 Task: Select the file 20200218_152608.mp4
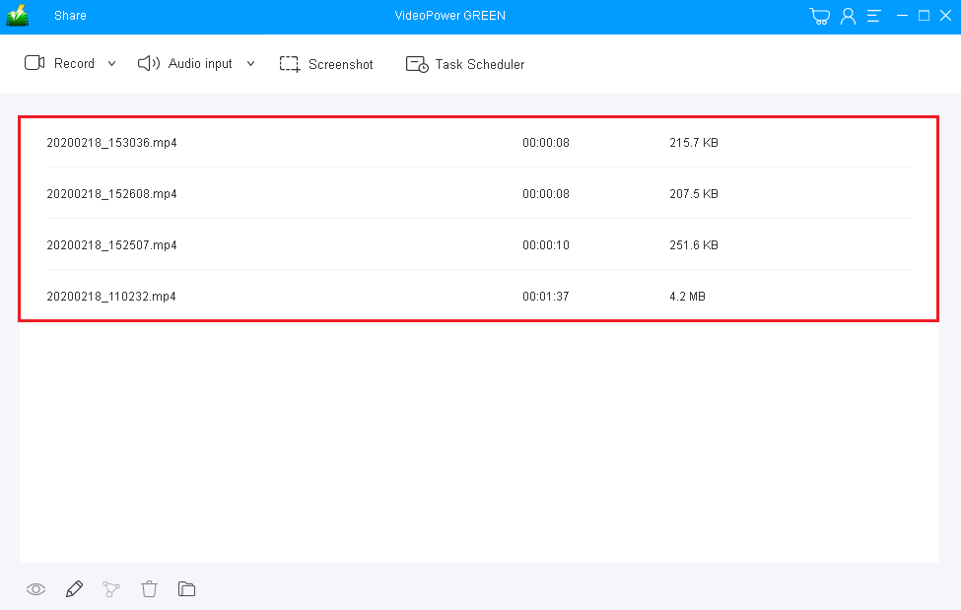click(111, 193)
